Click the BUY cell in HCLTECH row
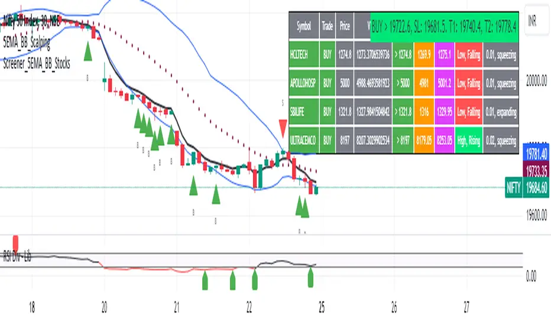Viewport: 551px width, 325px height. [327, 54]
